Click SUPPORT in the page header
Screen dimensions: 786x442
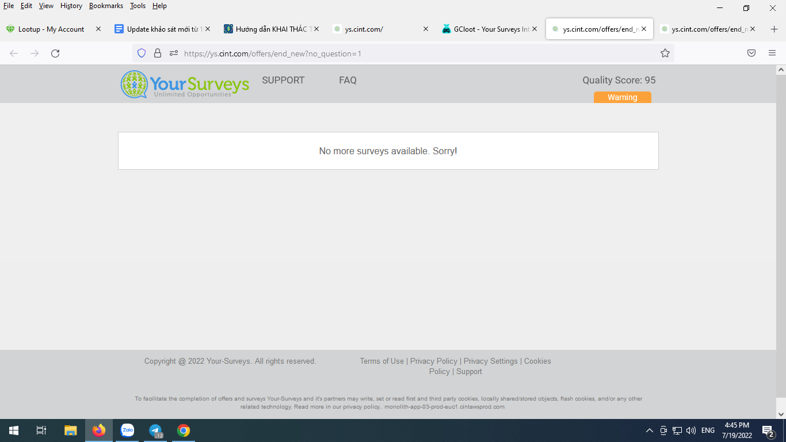(x=283, y=81)
